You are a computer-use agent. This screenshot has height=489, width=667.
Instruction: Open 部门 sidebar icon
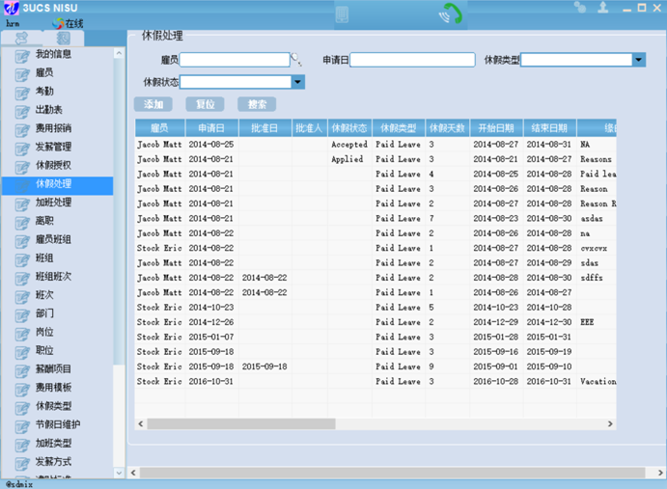[22, 315]
